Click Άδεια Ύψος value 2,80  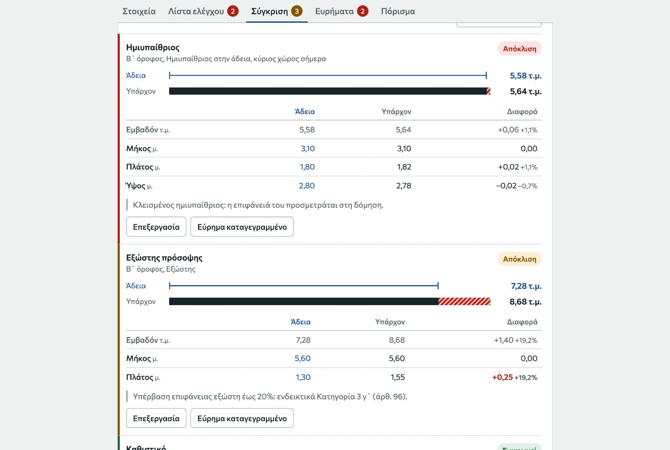tap(307, 186)
